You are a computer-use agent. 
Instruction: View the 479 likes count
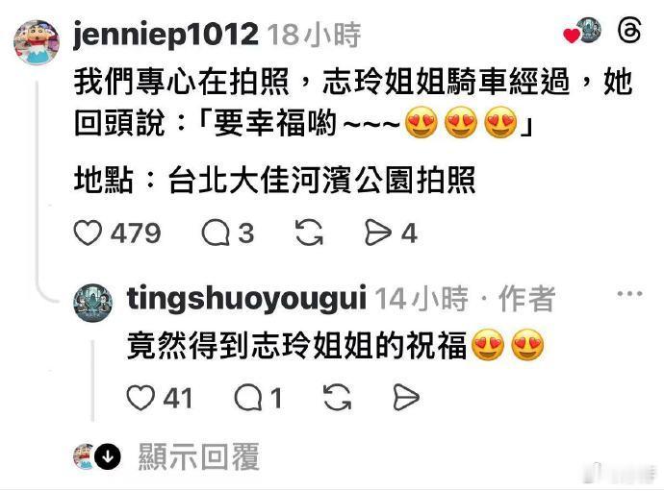pyautogui.click(x=136, y=233)
